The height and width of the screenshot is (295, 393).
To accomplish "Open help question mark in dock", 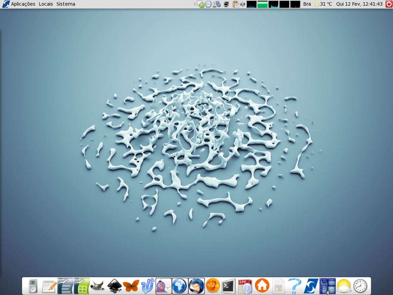I will (x=295, y=286).
